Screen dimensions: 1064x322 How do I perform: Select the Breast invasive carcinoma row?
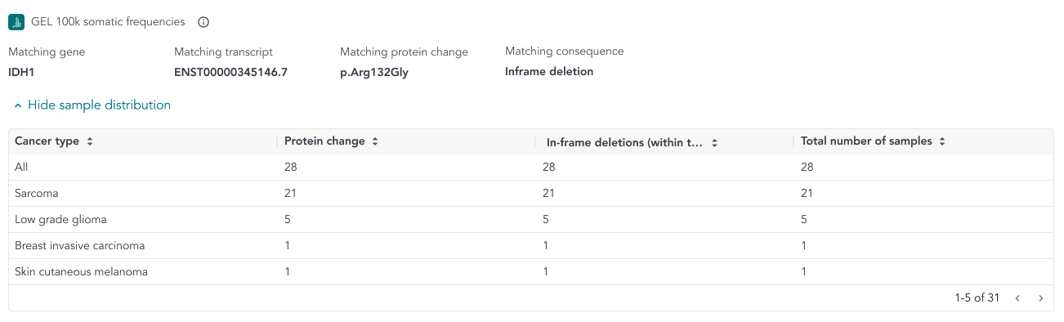(x=531, y=246)
